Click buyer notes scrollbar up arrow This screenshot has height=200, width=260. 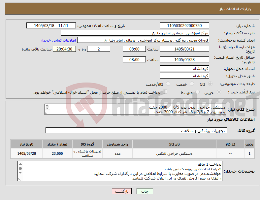[x=20, y=164]
